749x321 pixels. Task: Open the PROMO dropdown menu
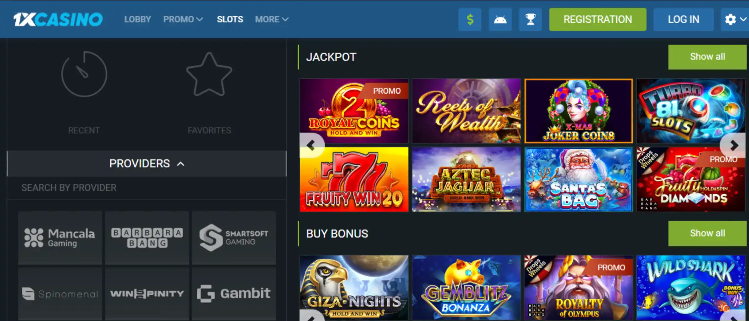click(x=183, y=19)
